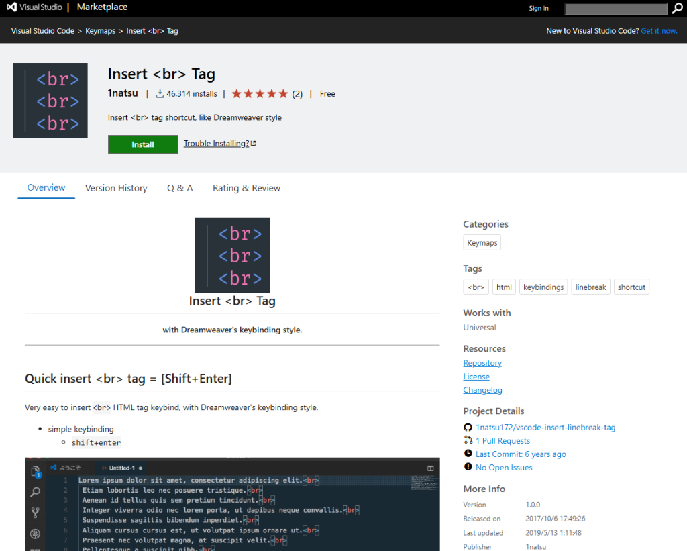Click the Publisher value 1natsu under More Info
The image size is (687, 551).
(536, 546)
